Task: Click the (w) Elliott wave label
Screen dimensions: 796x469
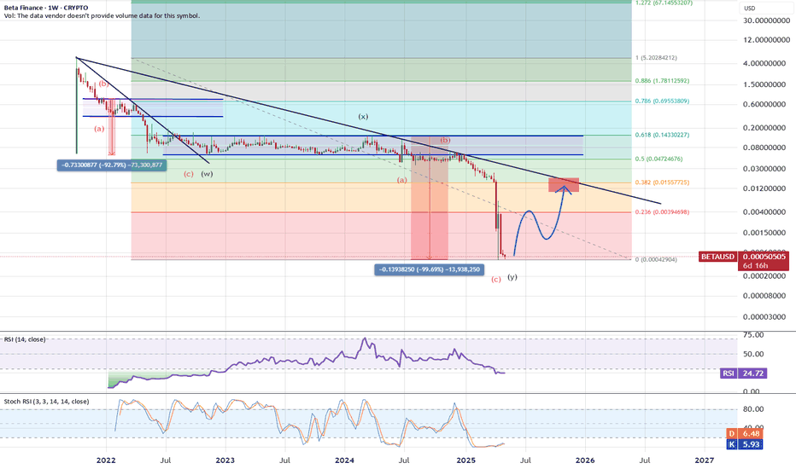Action: (x=207, y=174)
